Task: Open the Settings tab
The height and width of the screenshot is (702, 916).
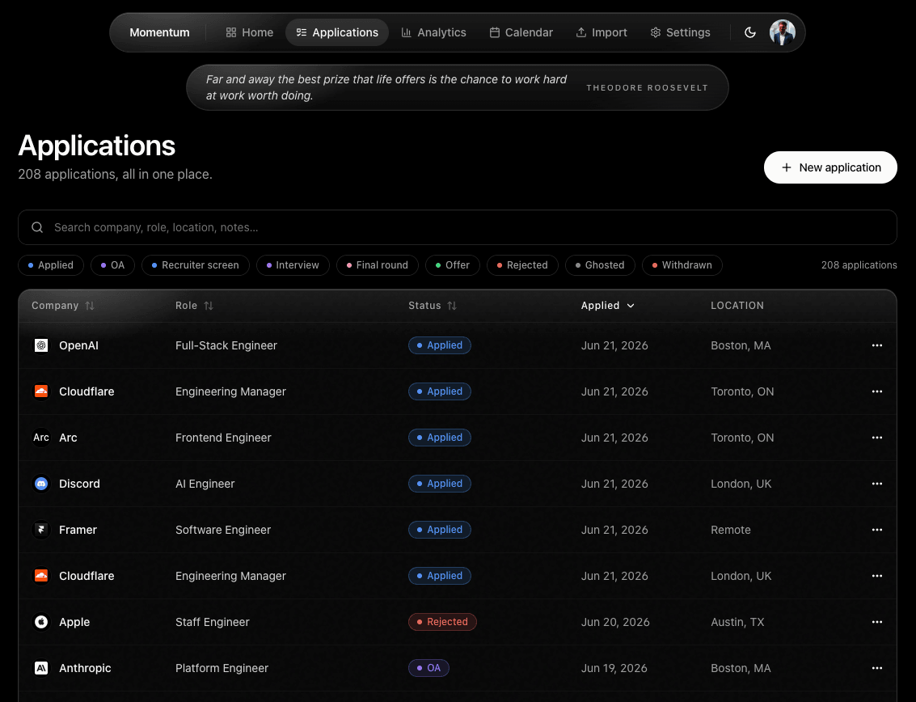Action: point(681,32)
